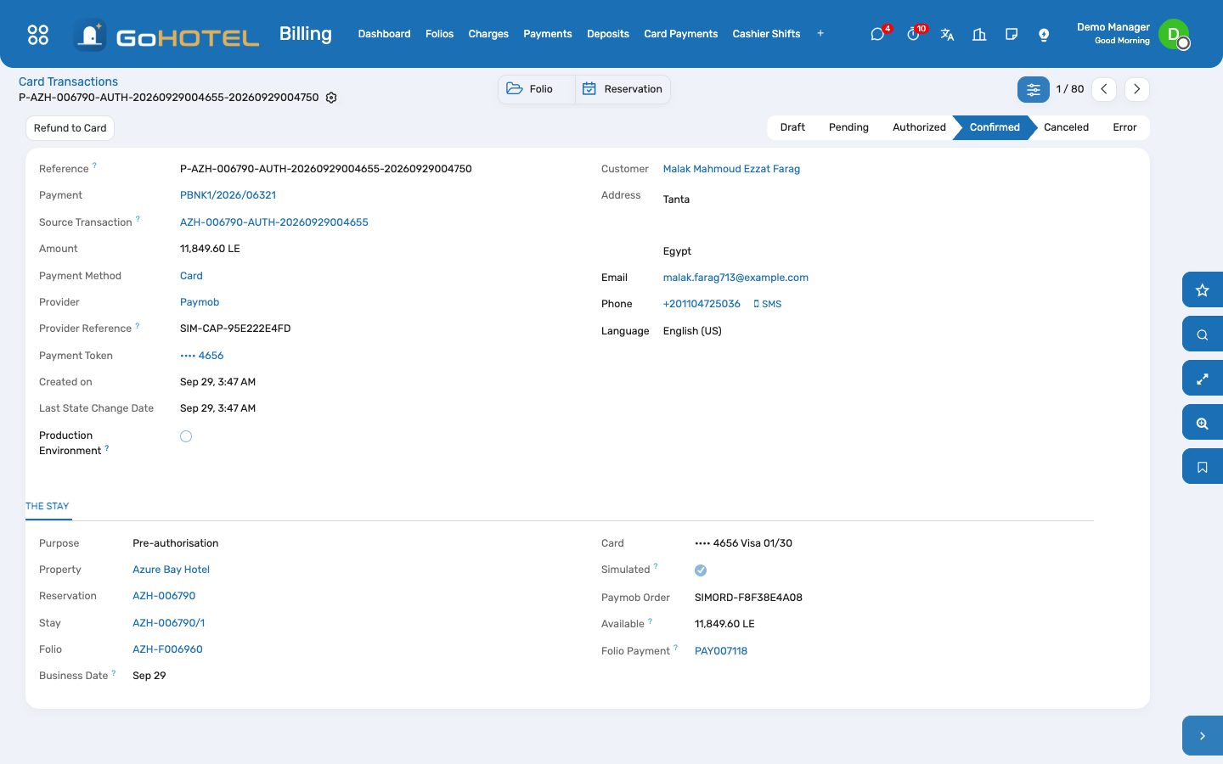Viewport: 1223px width, 764px height.
Task: Open the Folio smart button
Action: (537, 89)
